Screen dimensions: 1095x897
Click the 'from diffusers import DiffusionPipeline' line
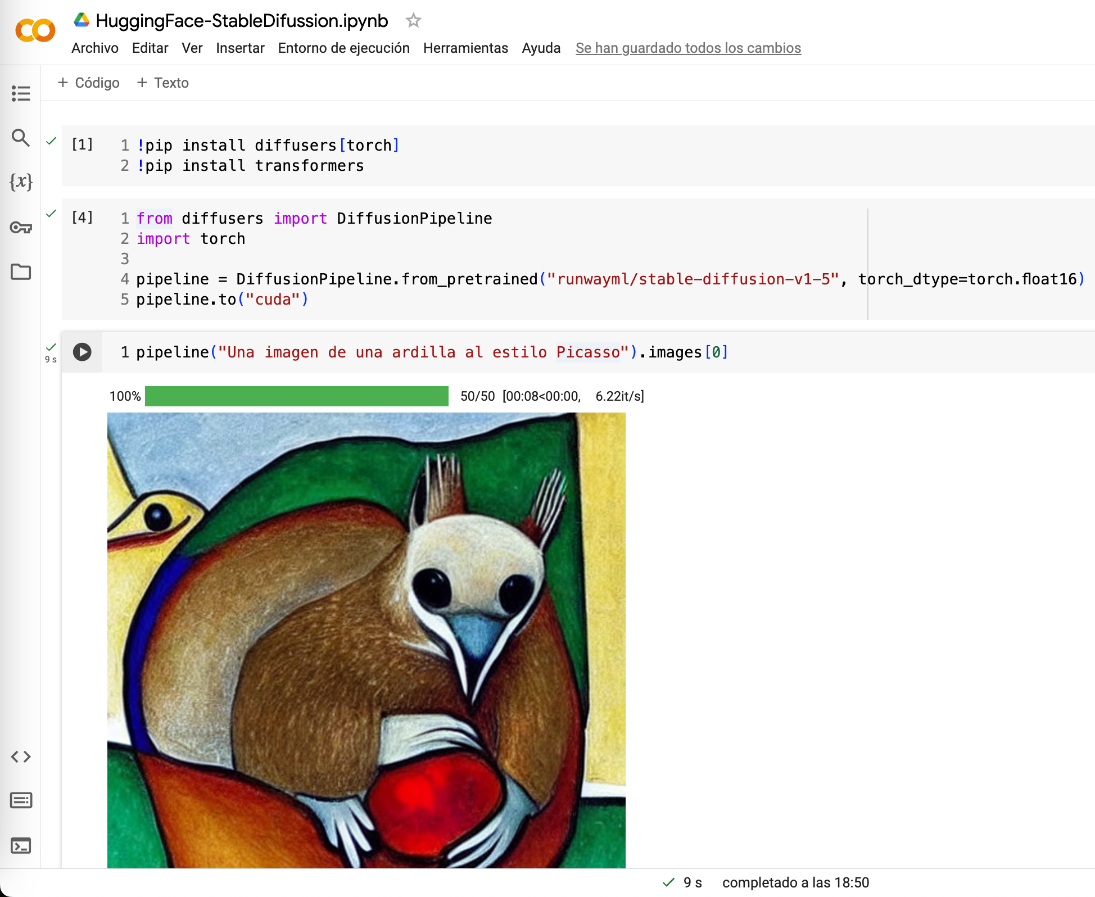(x=314, y=219)
